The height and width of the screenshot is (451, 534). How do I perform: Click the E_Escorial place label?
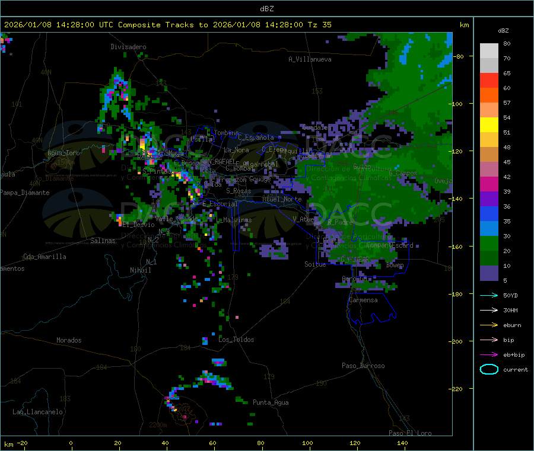220,204
